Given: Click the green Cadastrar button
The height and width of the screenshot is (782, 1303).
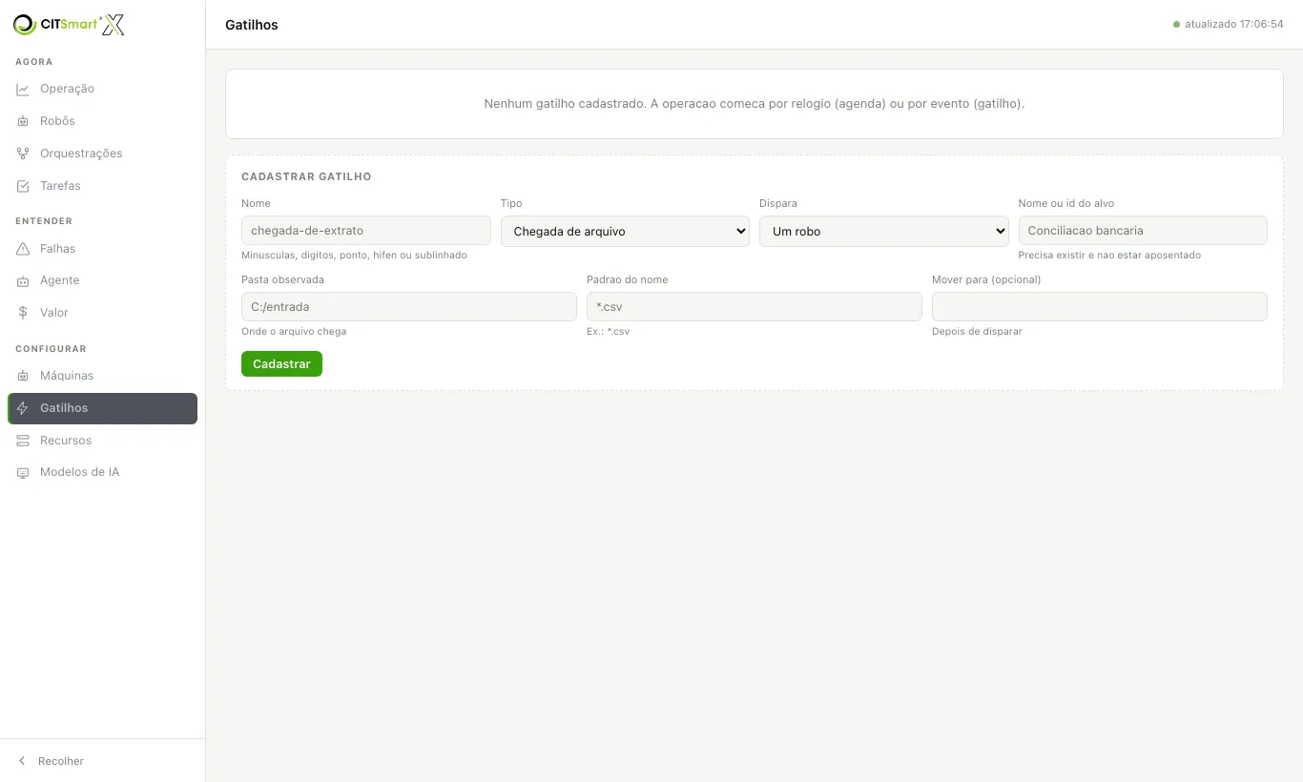Looking at the screenshot, I should coord(281,364).
